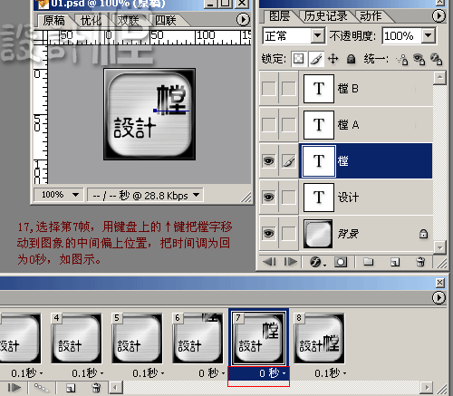Viewport: 453px width, 396px height.
Task: Hide the 设计 text layer
Action: (x=268, y=198)
